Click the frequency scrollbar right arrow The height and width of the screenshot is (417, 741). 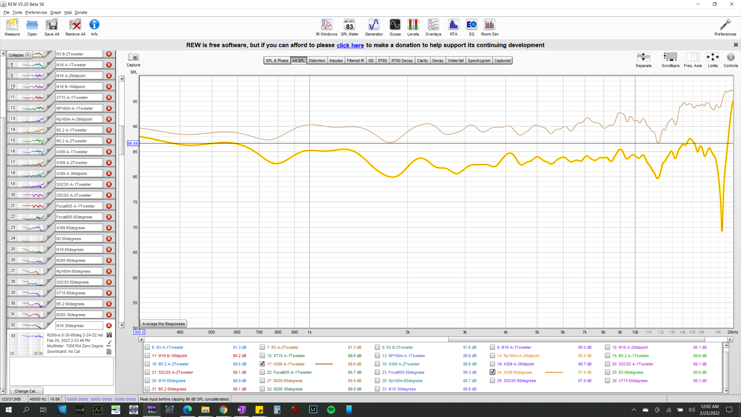click(x=730, y=339)
